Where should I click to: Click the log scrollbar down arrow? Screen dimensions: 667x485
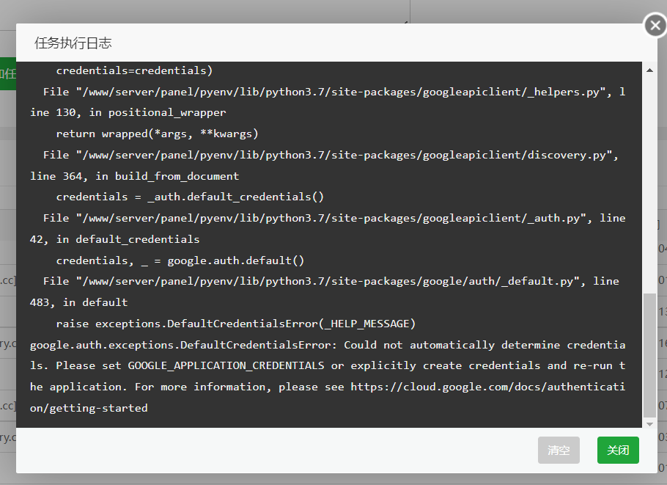[x=649, y=424]
